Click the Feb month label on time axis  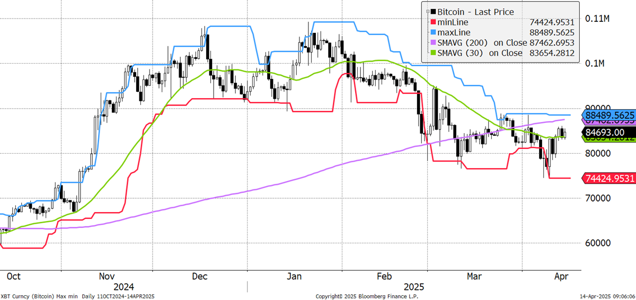tap(384, 277)
